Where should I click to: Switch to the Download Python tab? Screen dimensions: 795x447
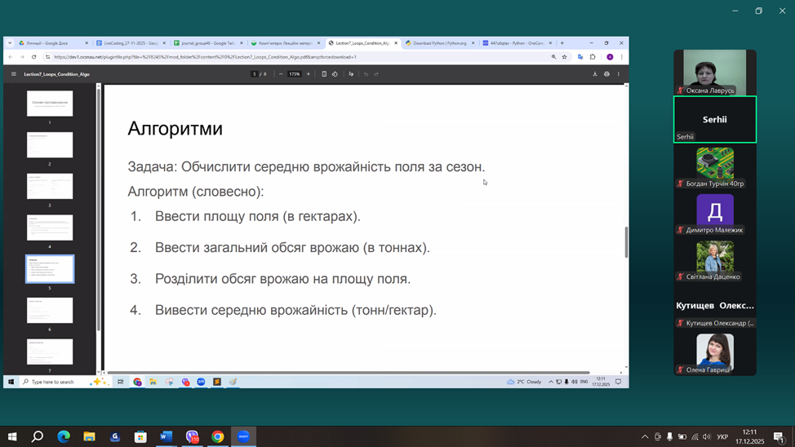(x=439, y=43)
